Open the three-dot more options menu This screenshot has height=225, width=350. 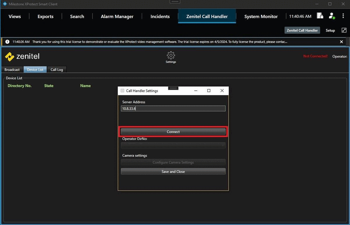click(x=343, y=16)
